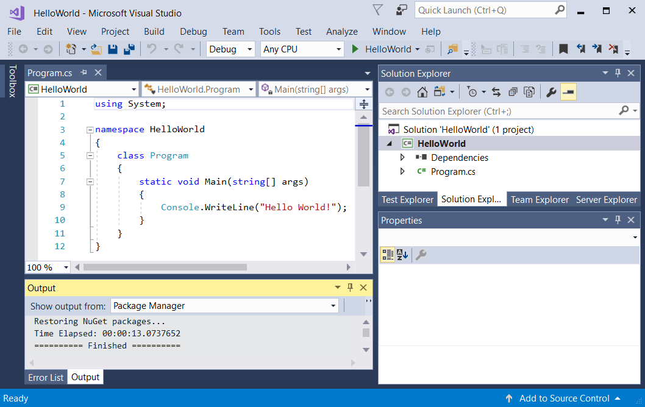This screenshot has height=407, width=645.
Task: Toggle a bookmark with the bookmark toolbar icon
Action: [x=563, y=49]
